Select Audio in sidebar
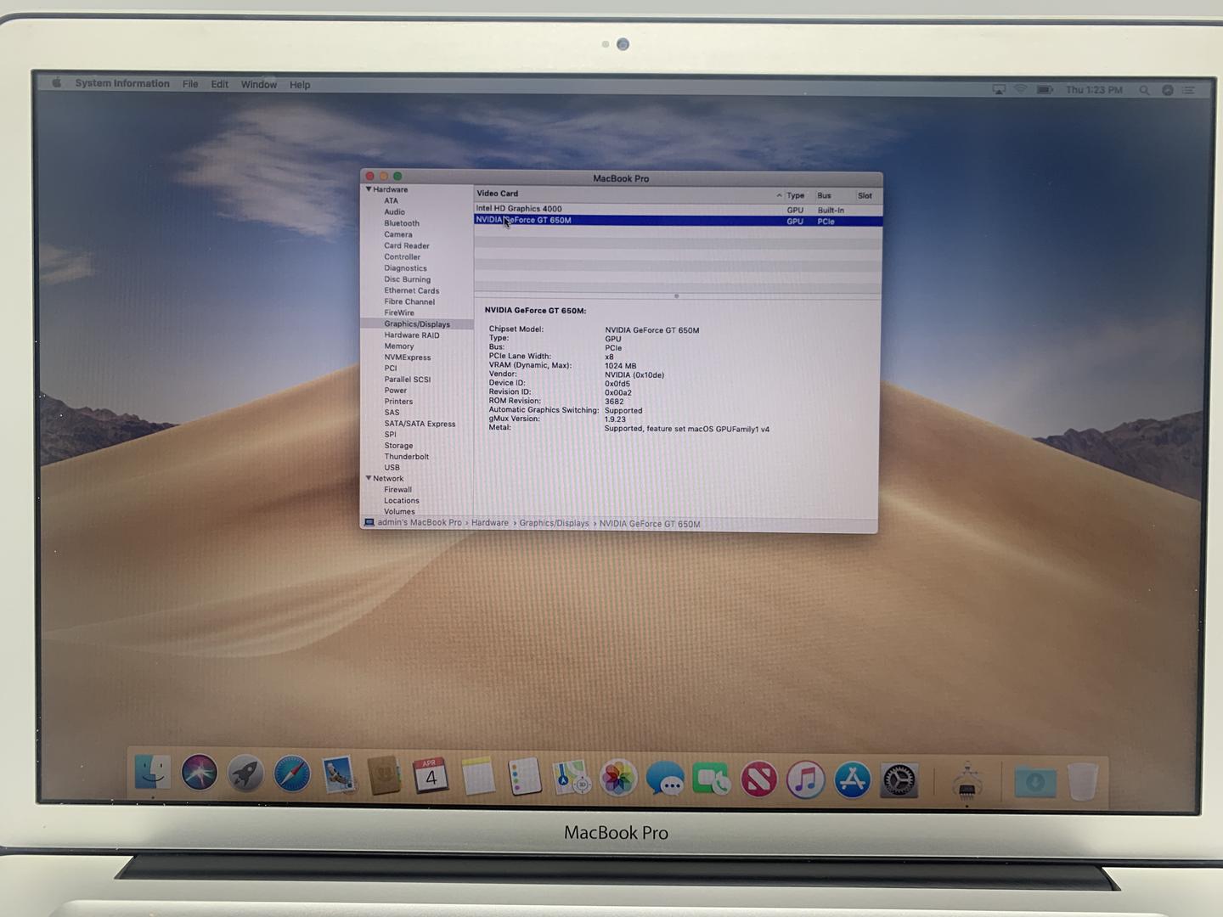 [394, 212]
